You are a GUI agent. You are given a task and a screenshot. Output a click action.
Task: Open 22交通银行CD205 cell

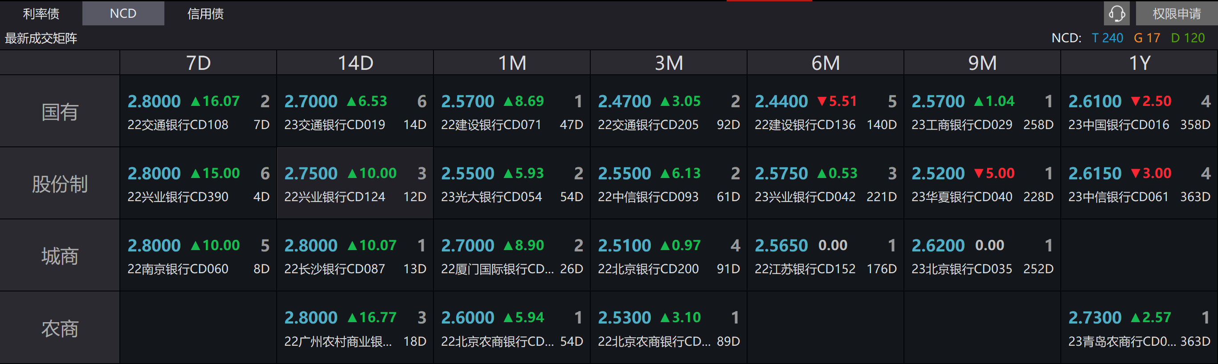[x=669, y=111]
